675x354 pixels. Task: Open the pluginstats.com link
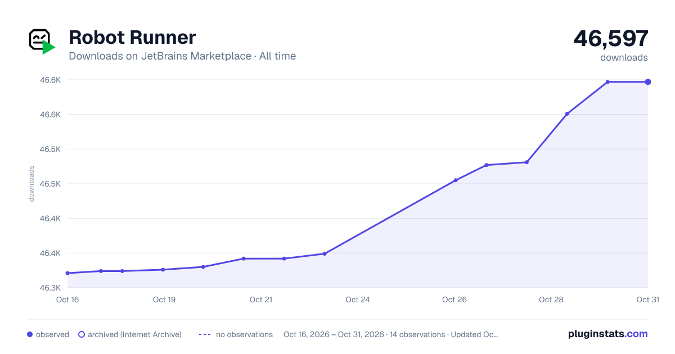pyautogui.click(x=607, y=334)
